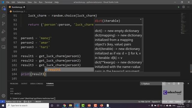
Task: Open the Selection menu
Action: pos(21,2)
